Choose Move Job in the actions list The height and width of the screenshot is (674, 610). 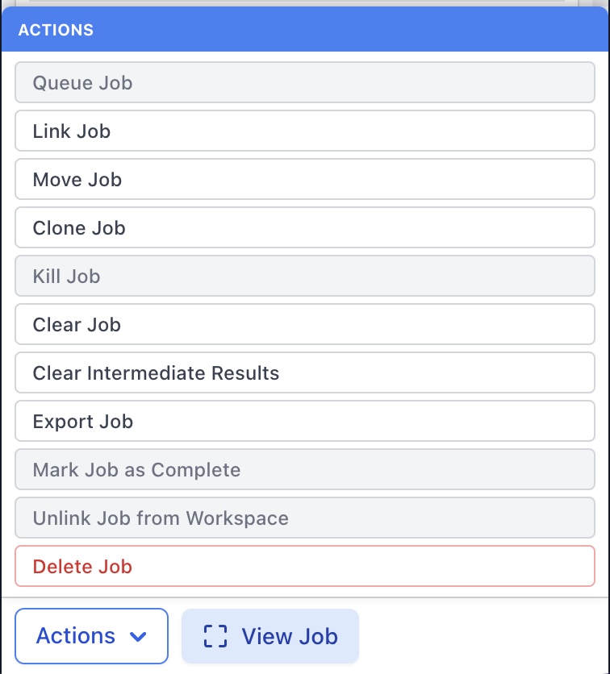point(304,180)
